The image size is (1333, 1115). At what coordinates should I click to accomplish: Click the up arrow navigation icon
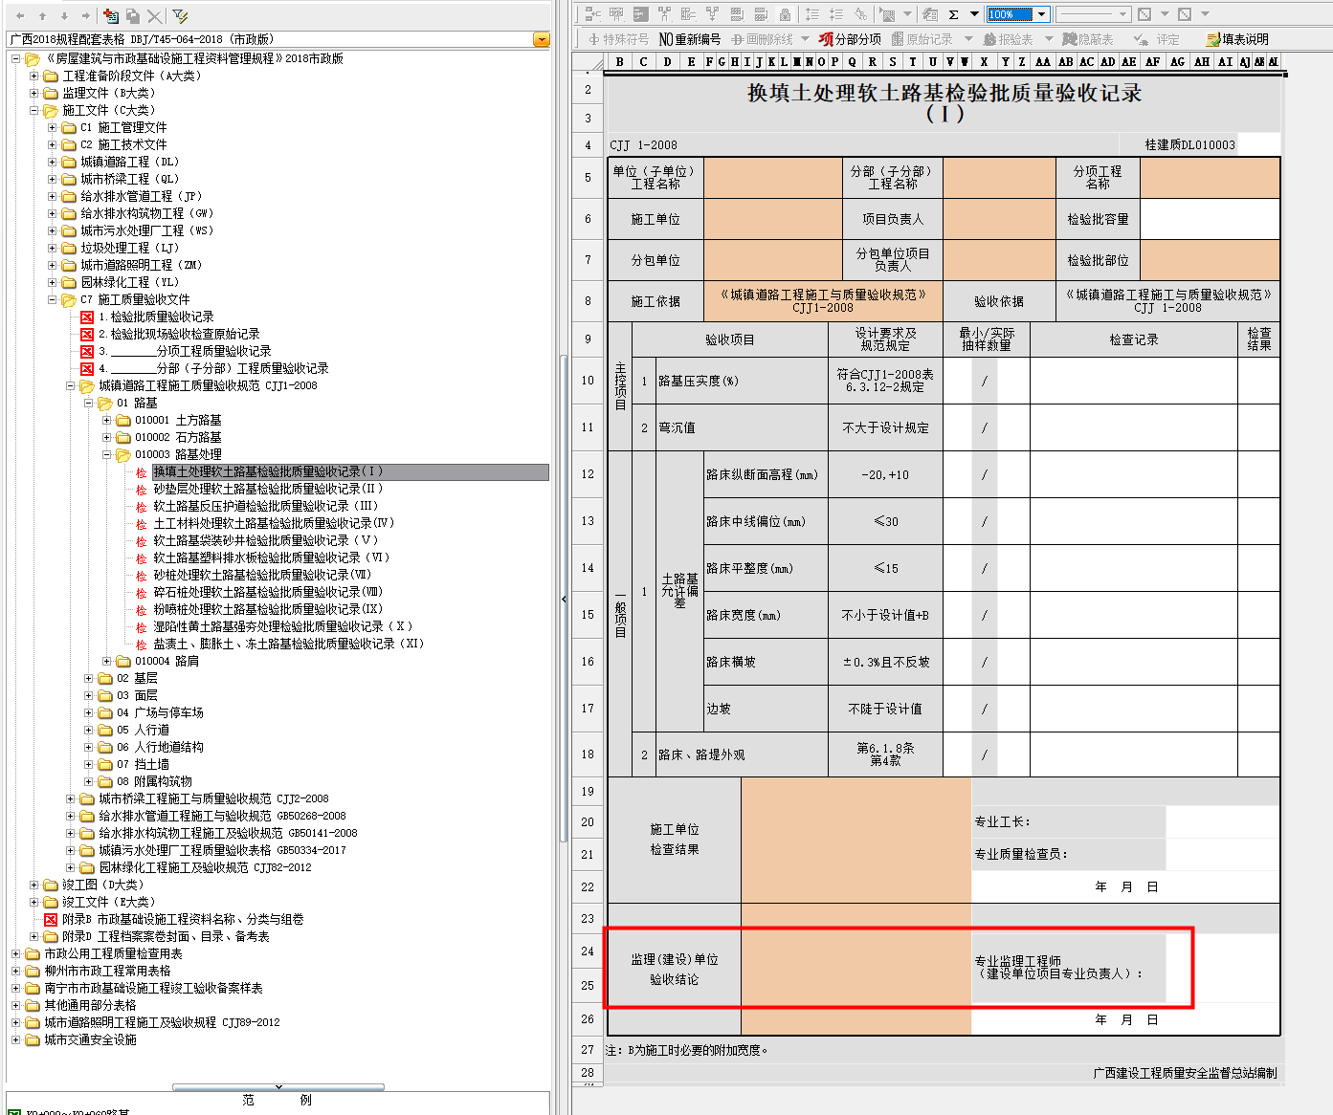(42, 16)
